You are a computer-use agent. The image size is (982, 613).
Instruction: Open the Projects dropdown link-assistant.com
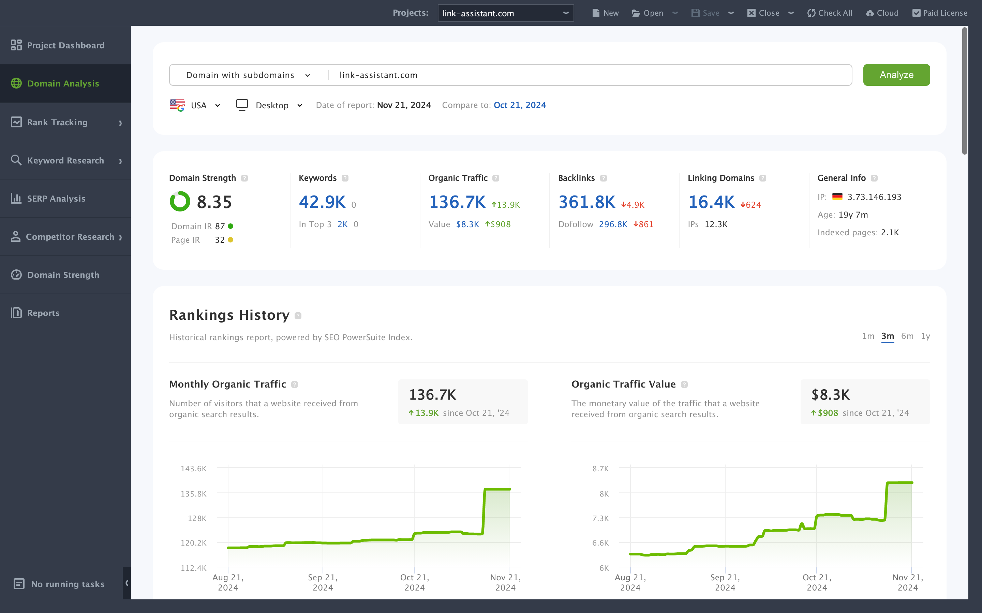coord(506,13)
